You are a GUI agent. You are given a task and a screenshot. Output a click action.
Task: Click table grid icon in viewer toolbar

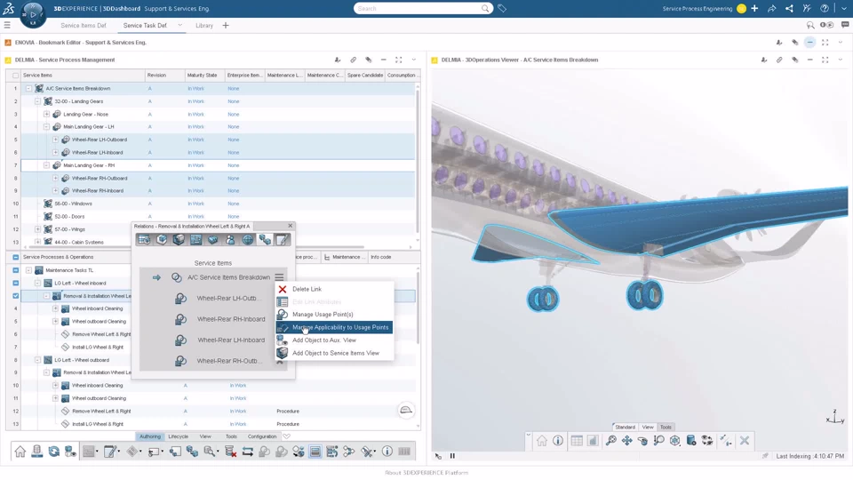(x=578, y=441)
